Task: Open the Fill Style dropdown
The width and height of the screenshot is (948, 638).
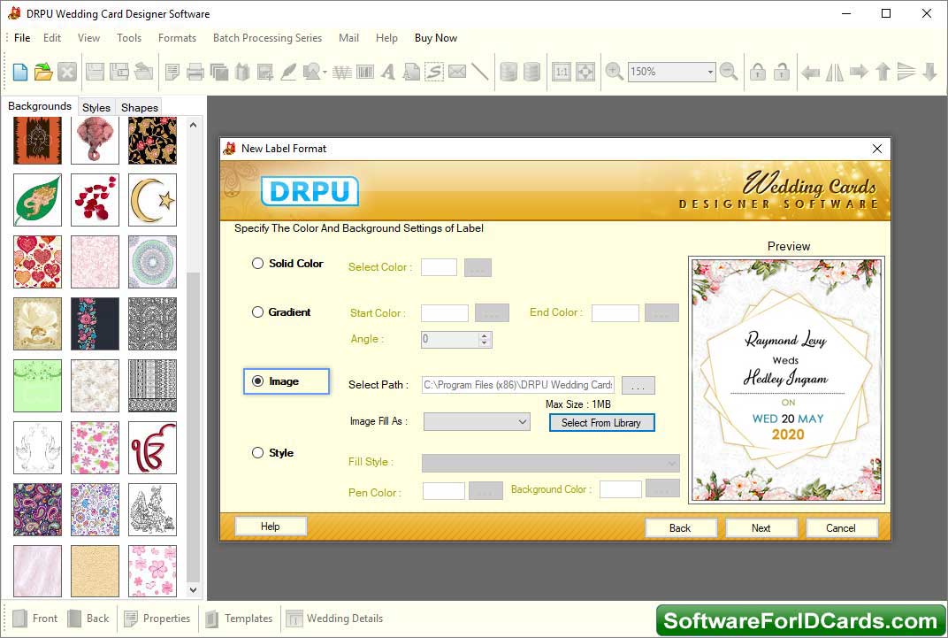Action: click(x=550, y=463)
